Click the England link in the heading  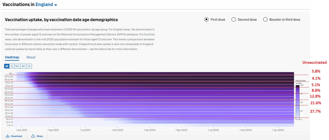coord(44,5)
